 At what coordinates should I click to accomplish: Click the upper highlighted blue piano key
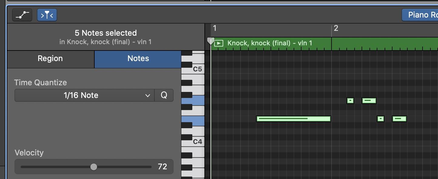(193, 100)
